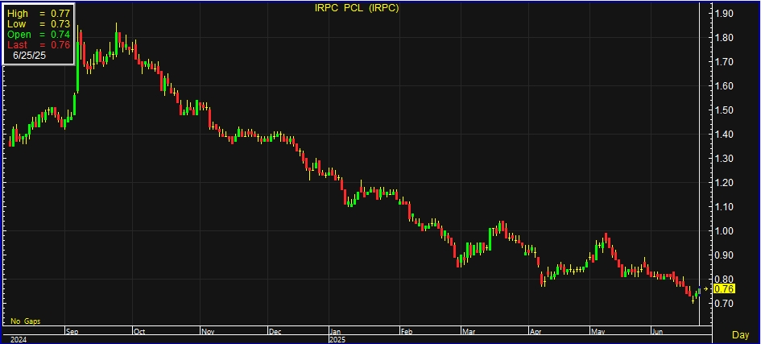761x344 pixels.
Task: Click the 0.70 price axis label
Action: (x=724, y=304)
